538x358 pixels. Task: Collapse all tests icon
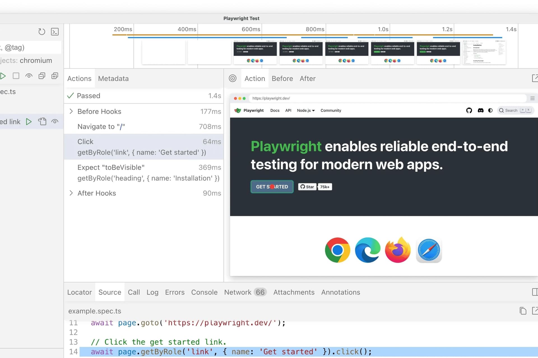[42, 76]
